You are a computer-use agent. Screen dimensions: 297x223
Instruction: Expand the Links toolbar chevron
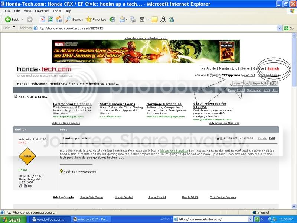(14, 28)
